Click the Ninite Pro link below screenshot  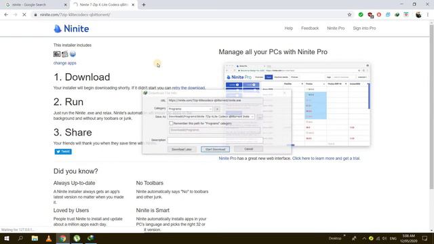(227, 159)
